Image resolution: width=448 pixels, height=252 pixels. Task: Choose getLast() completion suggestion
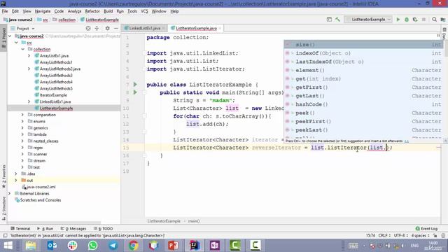(x=364, y=96)
